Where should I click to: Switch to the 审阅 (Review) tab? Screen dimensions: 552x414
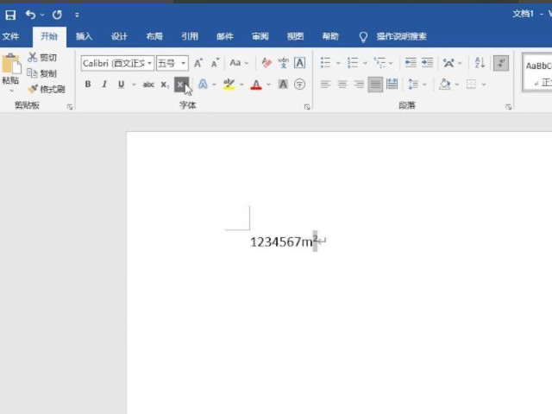click(x=260, y=36)
